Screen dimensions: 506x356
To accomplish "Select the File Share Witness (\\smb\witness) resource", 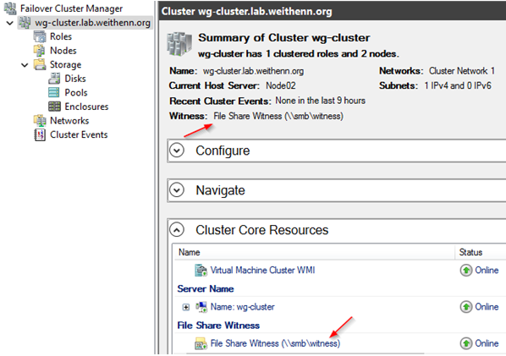I will [x=275, y=343].
